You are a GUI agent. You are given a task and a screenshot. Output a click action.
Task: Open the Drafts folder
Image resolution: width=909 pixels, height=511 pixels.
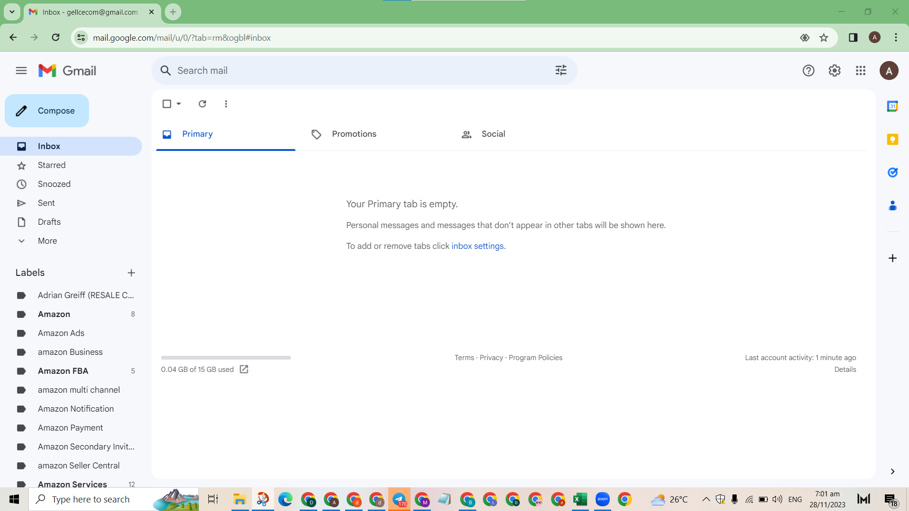71,222
